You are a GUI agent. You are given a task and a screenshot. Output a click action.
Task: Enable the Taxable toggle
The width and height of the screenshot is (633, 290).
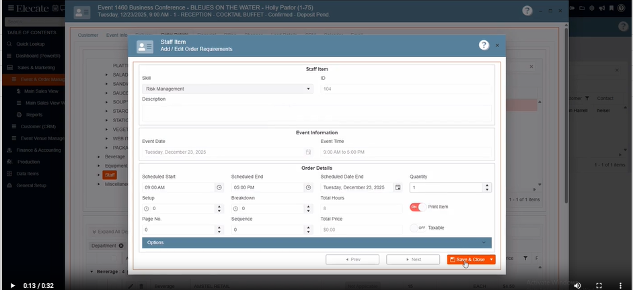[x=418, y=228]
